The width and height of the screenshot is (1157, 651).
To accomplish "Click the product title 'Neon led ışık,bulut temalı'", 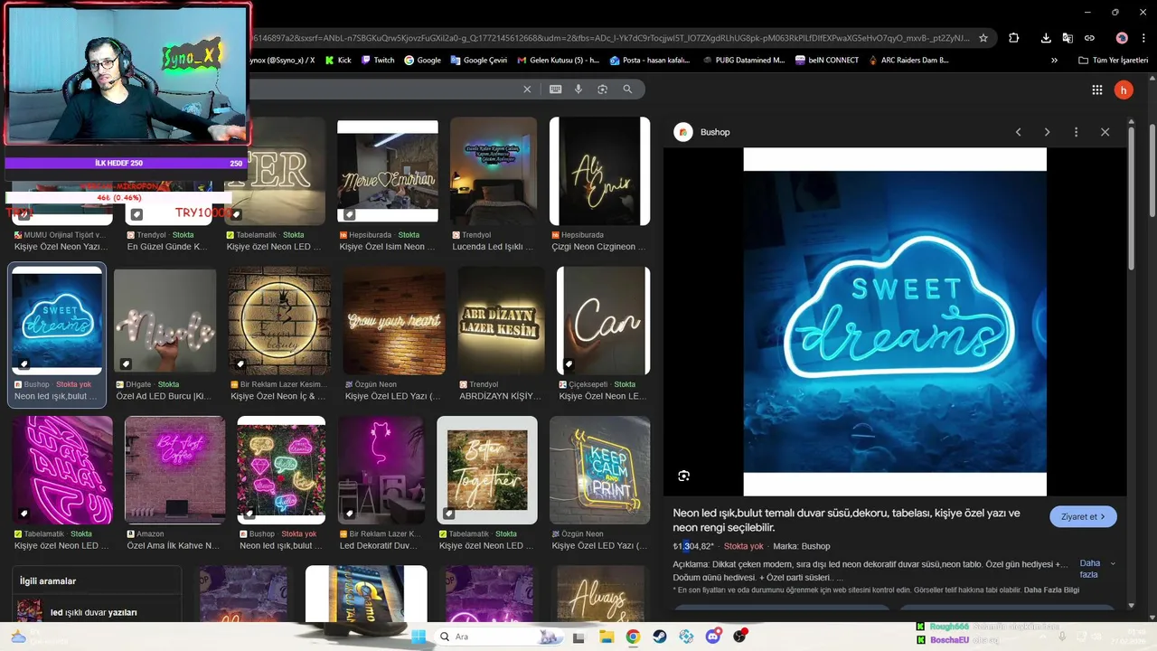I will coord(847,520).
